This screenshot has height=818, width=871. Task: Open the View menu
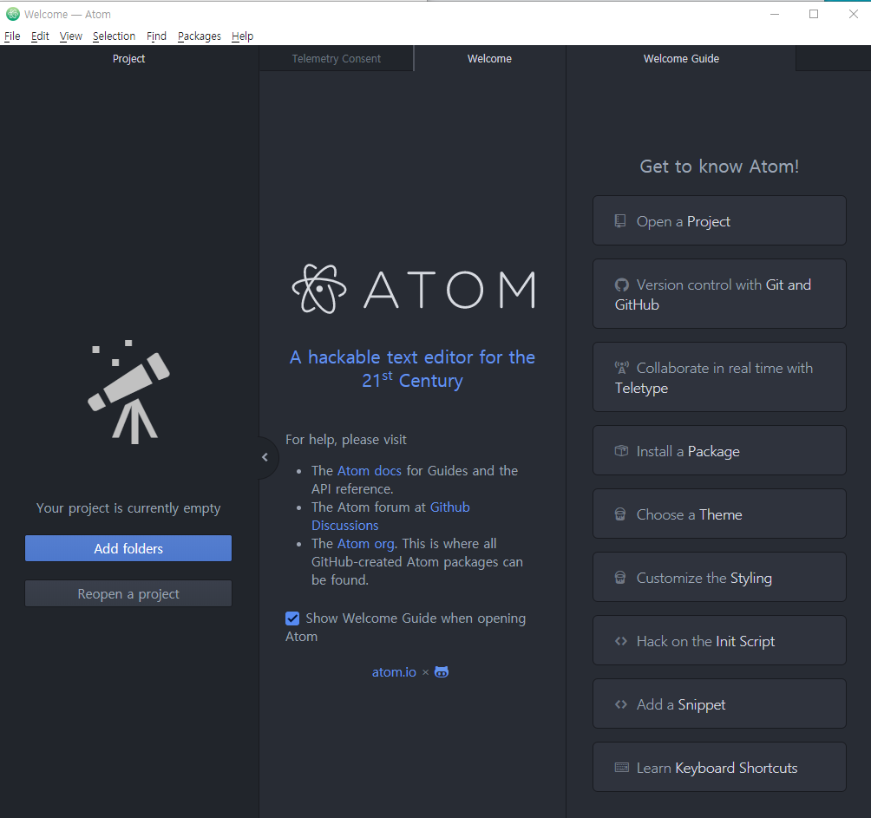[71, 36]
